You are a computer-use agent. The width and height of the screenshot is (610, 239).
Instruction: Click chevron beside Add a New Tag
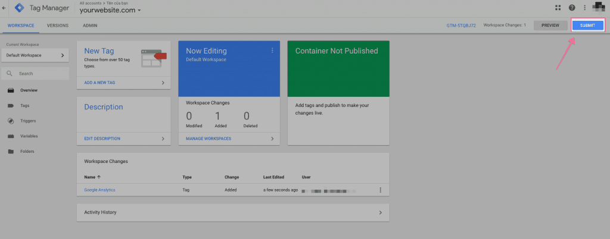[x=163, y=83]
